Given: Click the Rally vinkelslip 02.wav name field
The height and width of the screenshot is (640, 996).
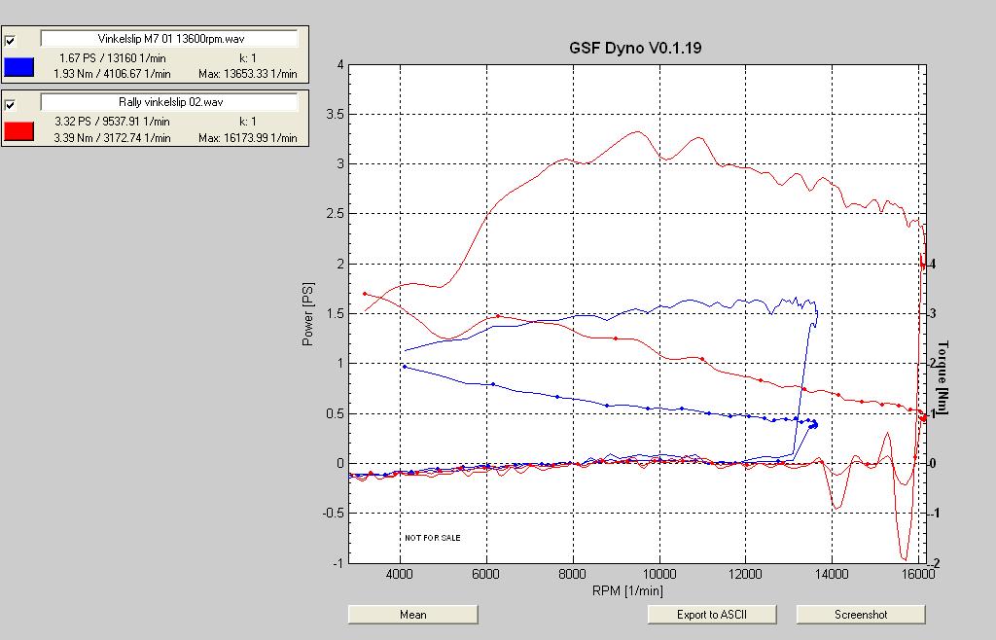Looking at the screenshot, I should 169,102.
